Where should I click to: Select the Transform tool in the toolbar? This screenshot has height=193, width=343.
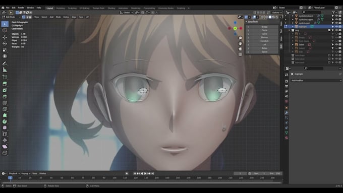5,56
